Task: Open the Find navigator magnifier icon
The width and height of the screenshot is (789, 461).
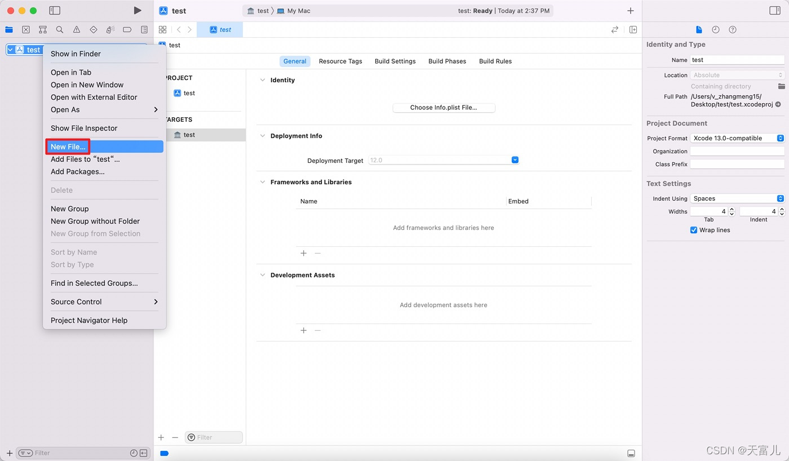Action: (60, 29)
